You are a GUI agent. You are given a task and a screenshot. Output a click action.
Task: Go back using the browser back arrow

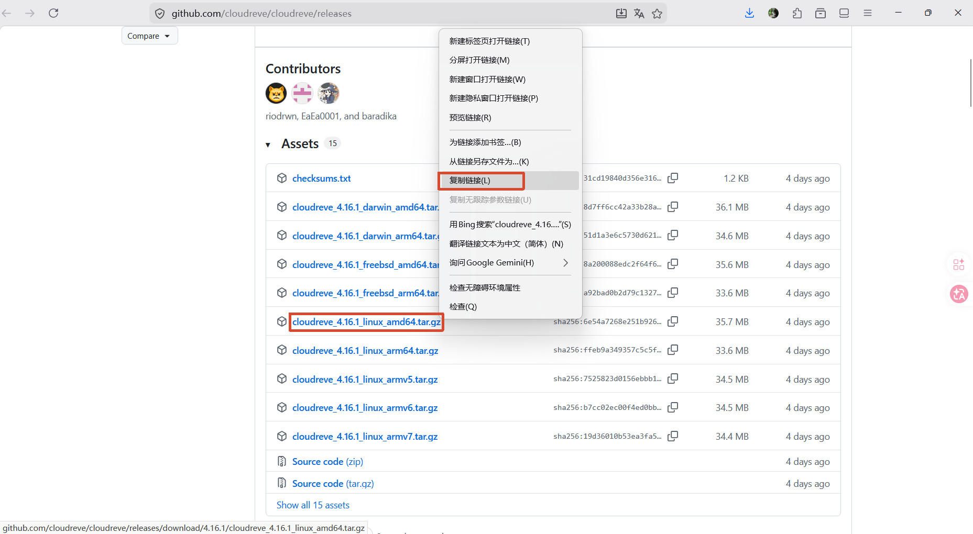[7, 13]
